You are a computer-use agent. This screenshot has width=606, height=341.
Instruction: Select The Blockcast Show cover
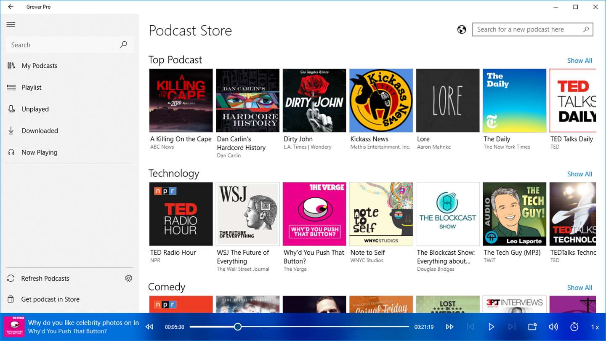pos(448,214)
